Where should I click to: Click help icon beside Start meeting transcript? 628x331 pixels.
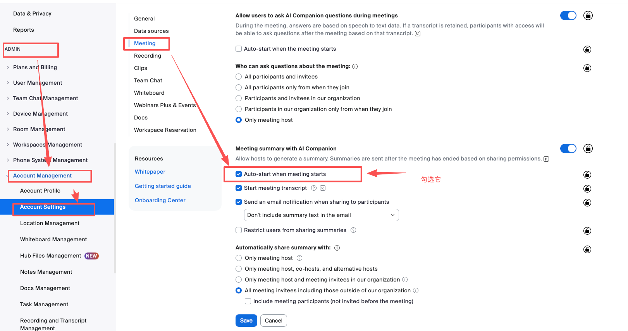[314, 188]
